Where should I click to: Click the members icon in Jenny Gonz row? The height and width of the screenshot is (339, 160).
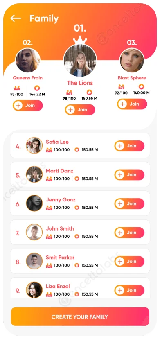49,208
